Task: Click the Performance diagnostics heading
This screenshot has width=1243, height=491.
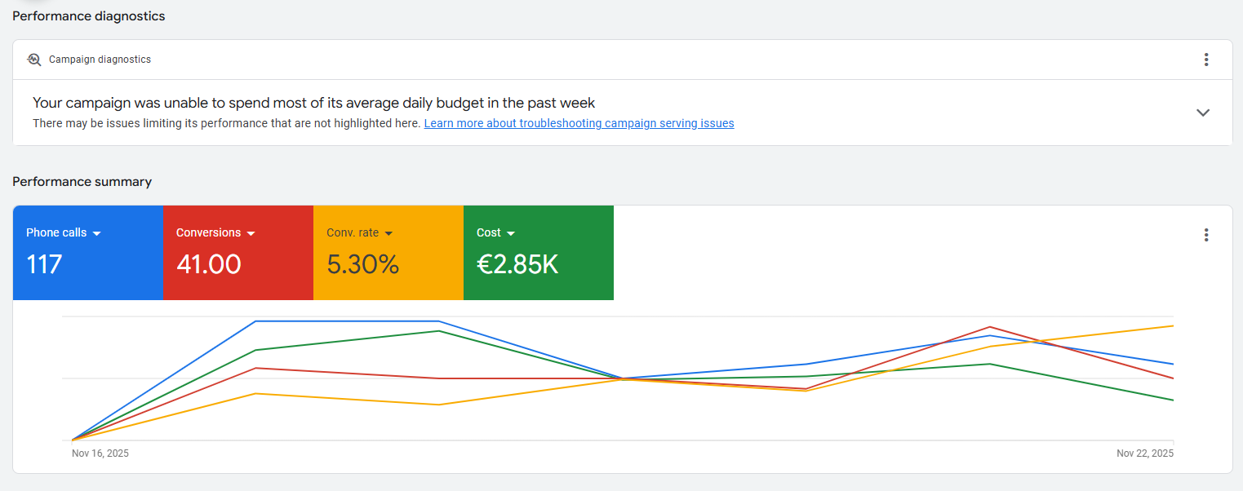Action: [88, 16]
